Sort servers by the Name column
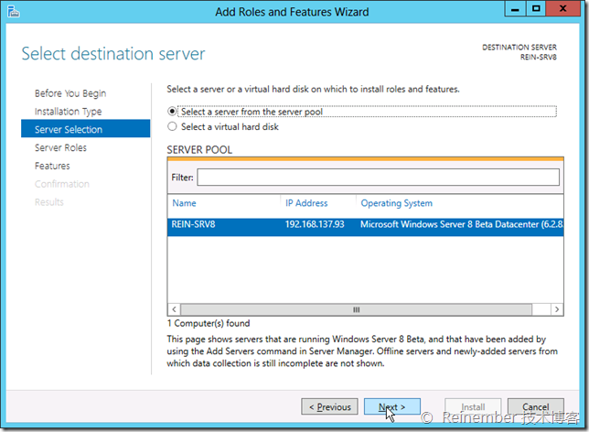This screenshot has width=589, height=432. point(185,203)
